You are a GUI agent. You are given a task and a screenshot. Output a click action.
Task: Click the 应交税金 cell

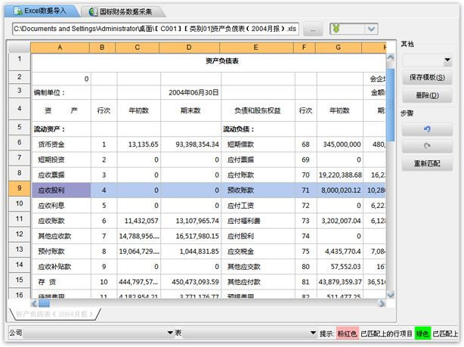coord(258,252)
